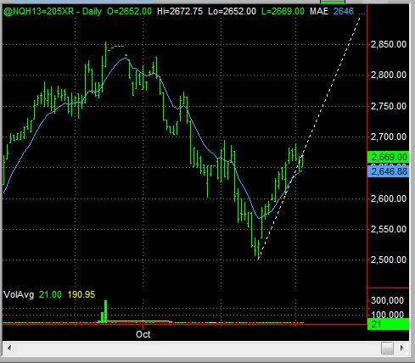The image size is (415, 363).
Task: Click the right scroll arrow of horizontal scrollbar
Action: click(x=401, y=348)
